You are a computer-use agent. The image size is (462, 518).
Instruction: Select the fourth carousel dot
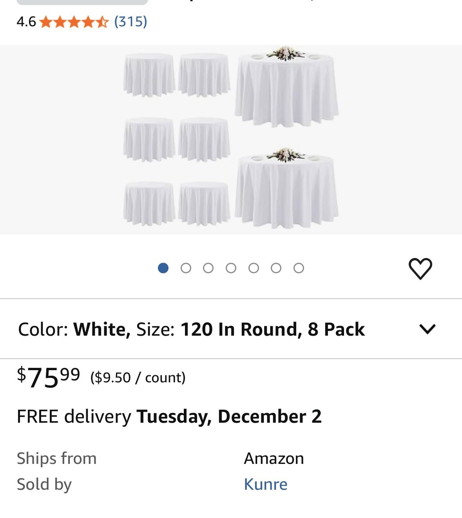[231, 268]
